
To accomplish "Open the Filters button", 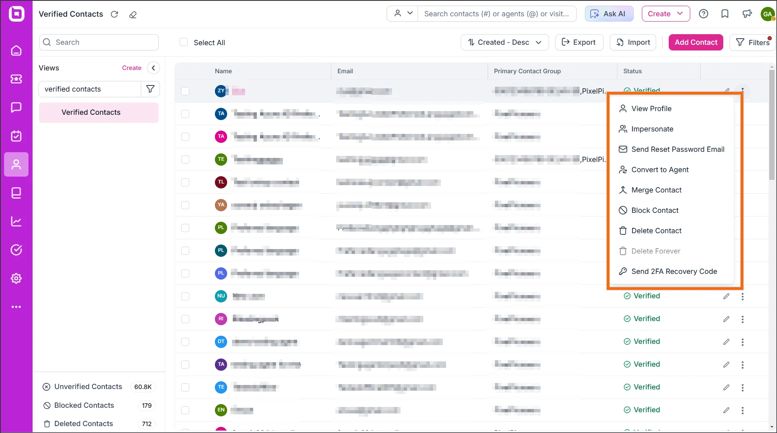I will pyautogui.click(x=753, y=42).
